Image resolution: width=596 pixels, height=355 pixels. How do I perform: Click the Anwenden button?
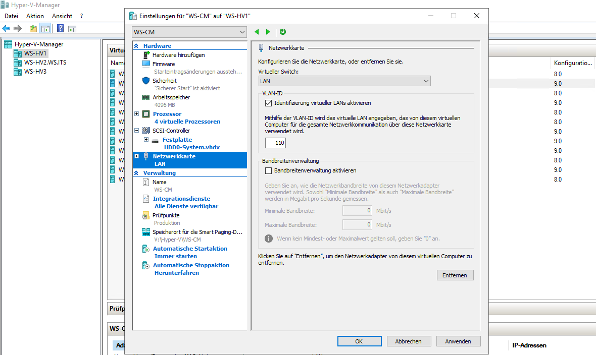coord(458,341)
